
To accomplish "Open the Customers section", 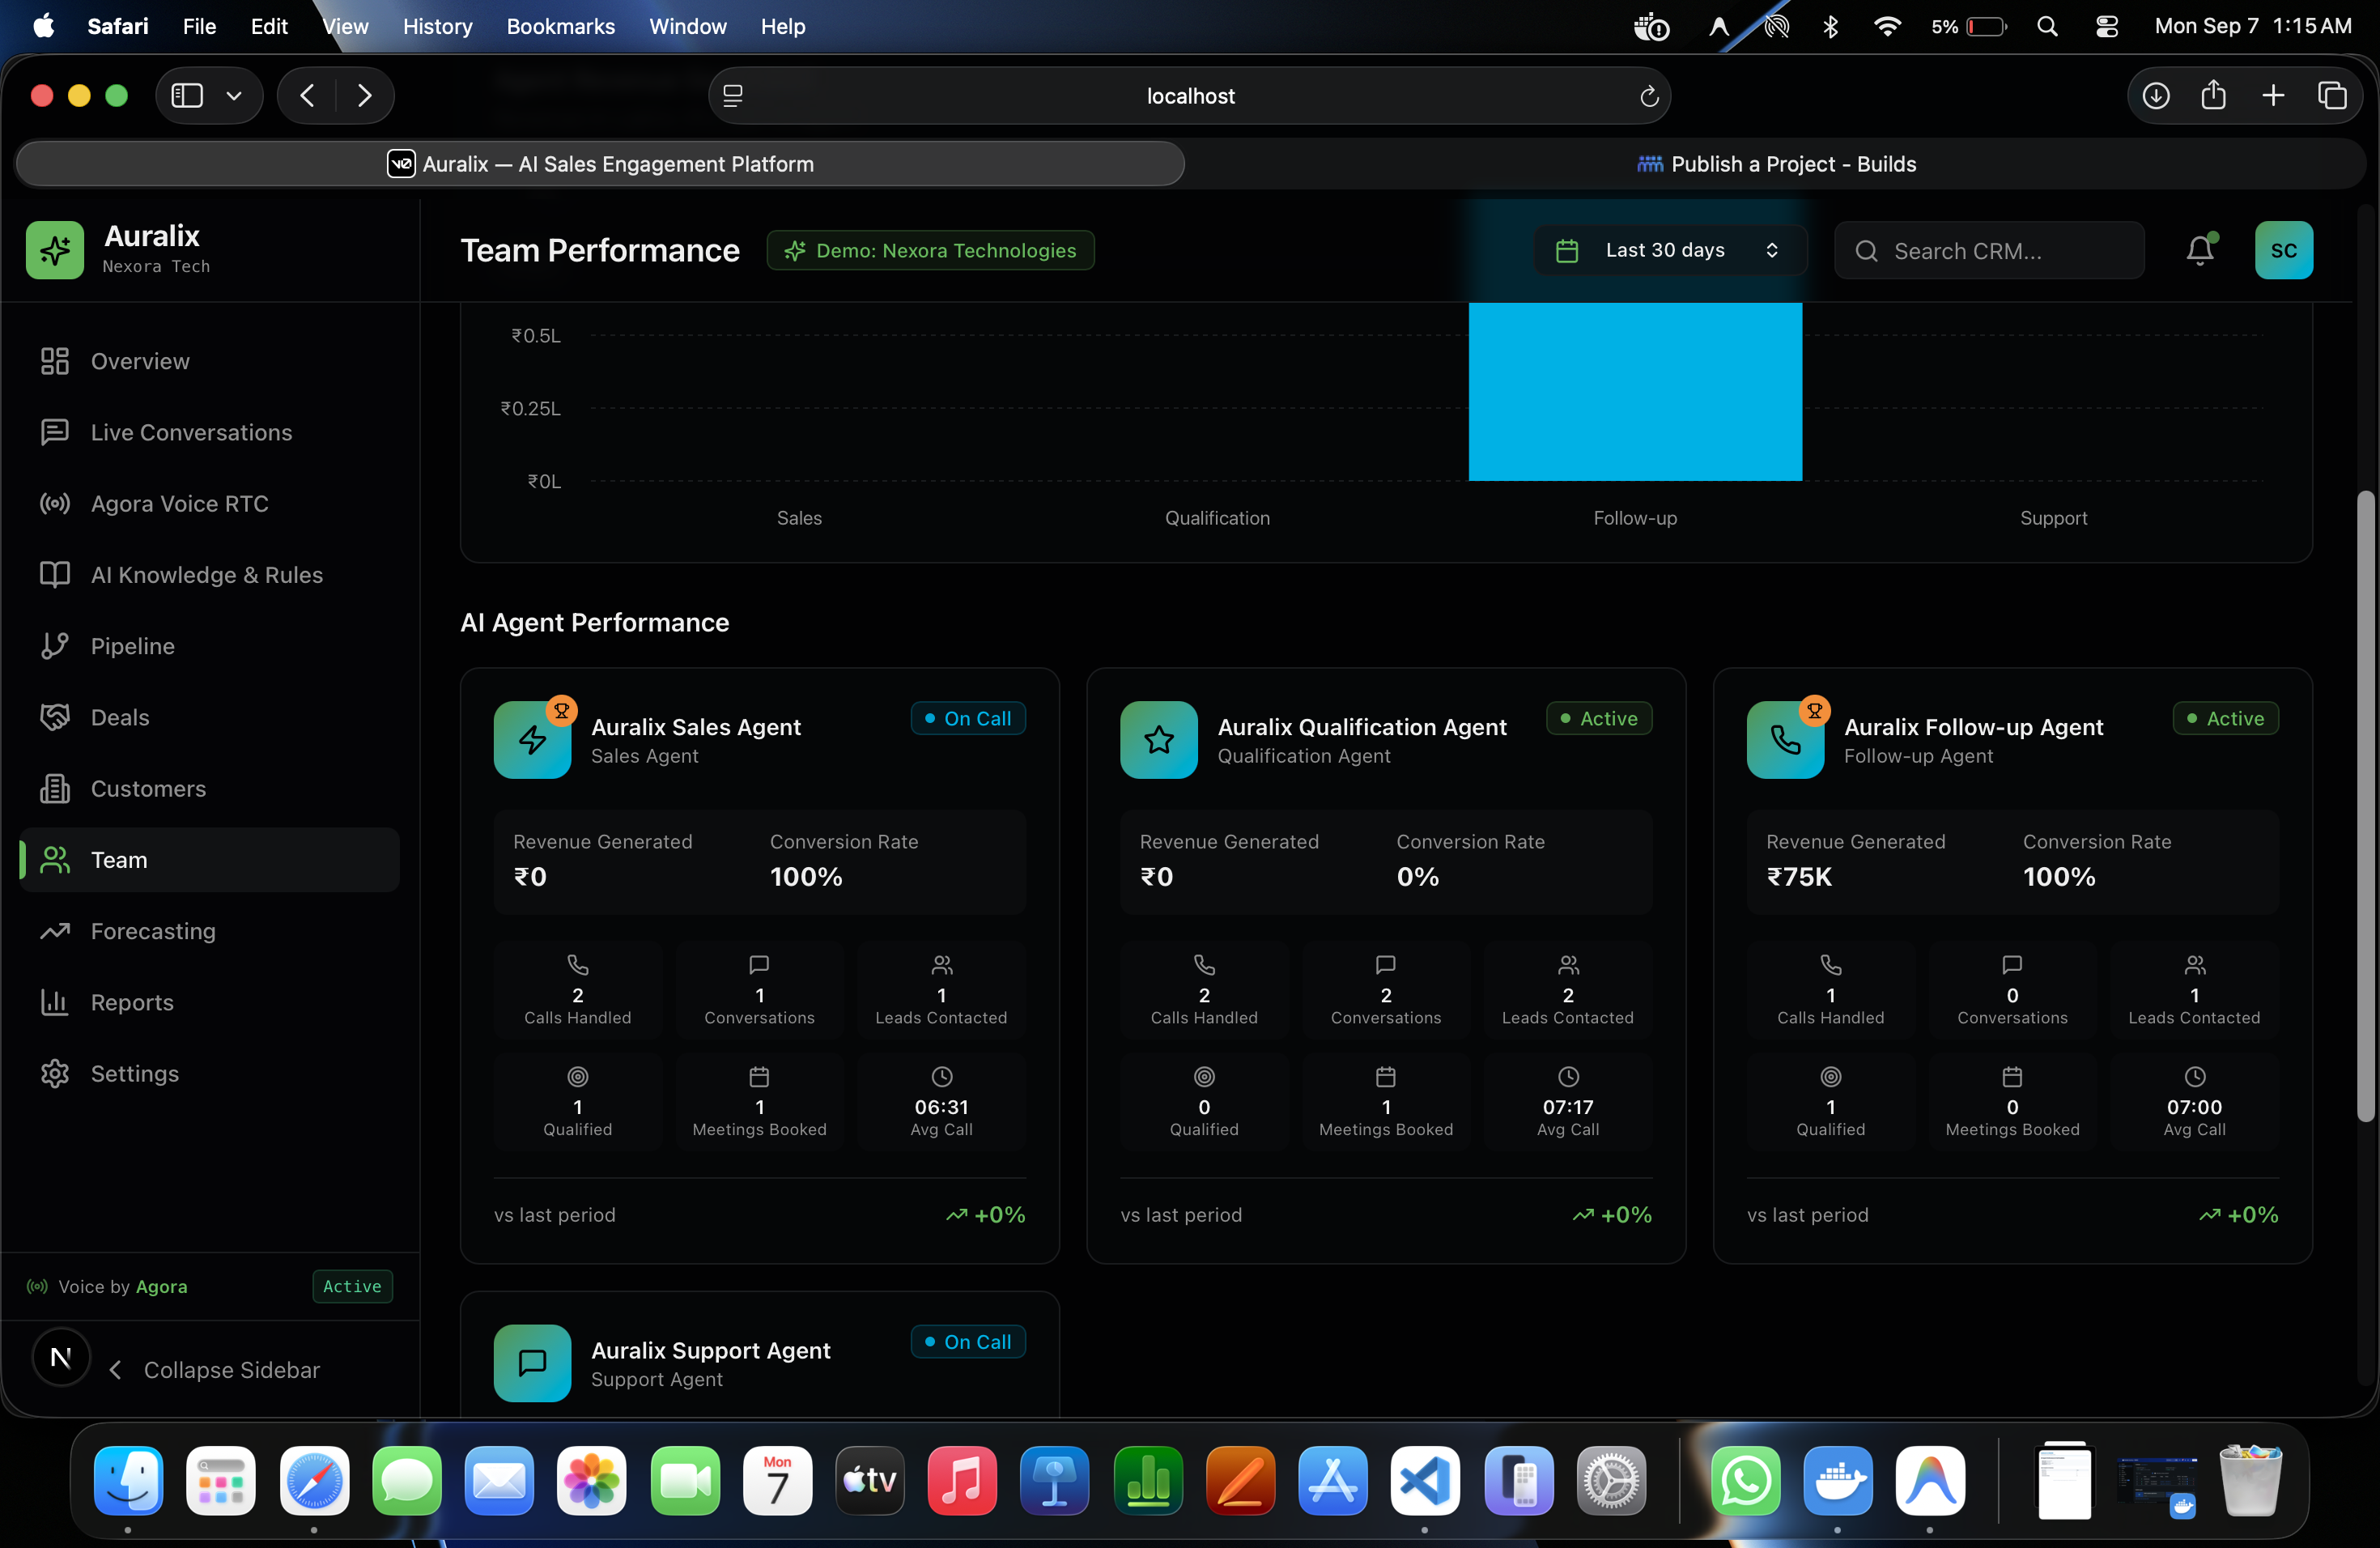I will coord(209,788).
